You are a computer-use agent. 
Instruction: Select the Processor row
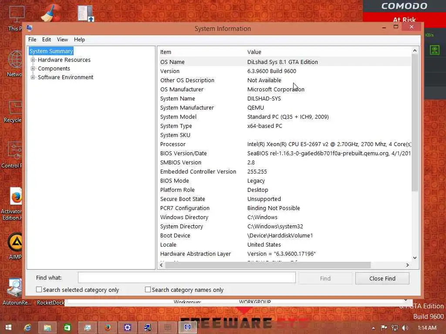(284, 144)
